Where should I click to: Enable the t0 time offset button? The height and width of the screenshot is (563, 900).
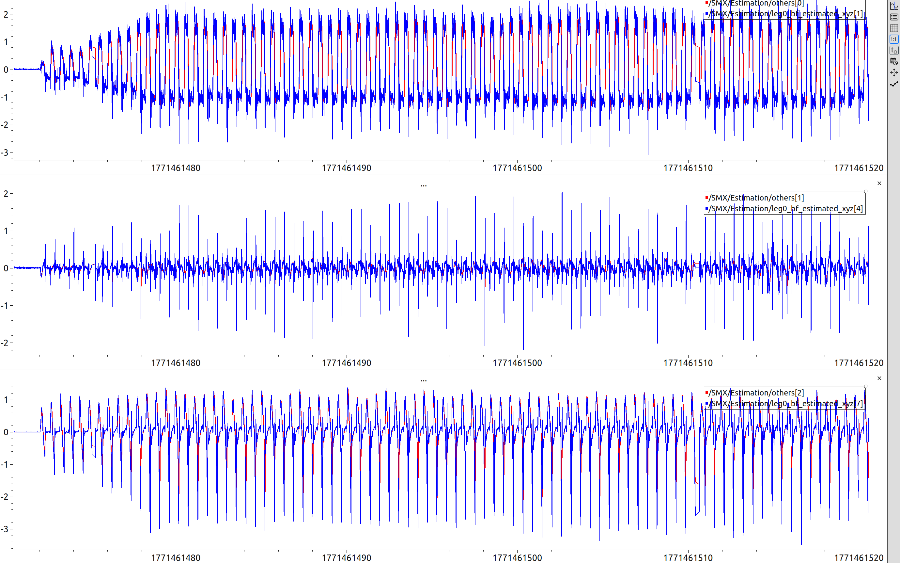click(894, 50)
